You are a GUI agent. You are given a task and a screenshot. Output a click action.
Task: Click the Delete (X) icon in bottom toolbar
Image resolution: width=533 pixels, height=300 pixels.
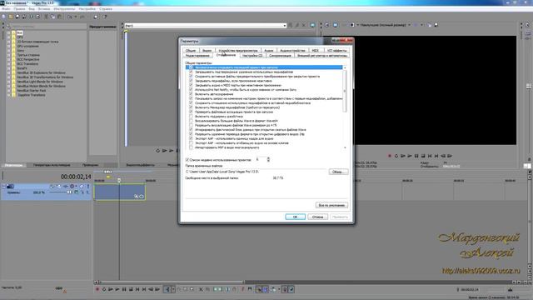click(201, 289)
